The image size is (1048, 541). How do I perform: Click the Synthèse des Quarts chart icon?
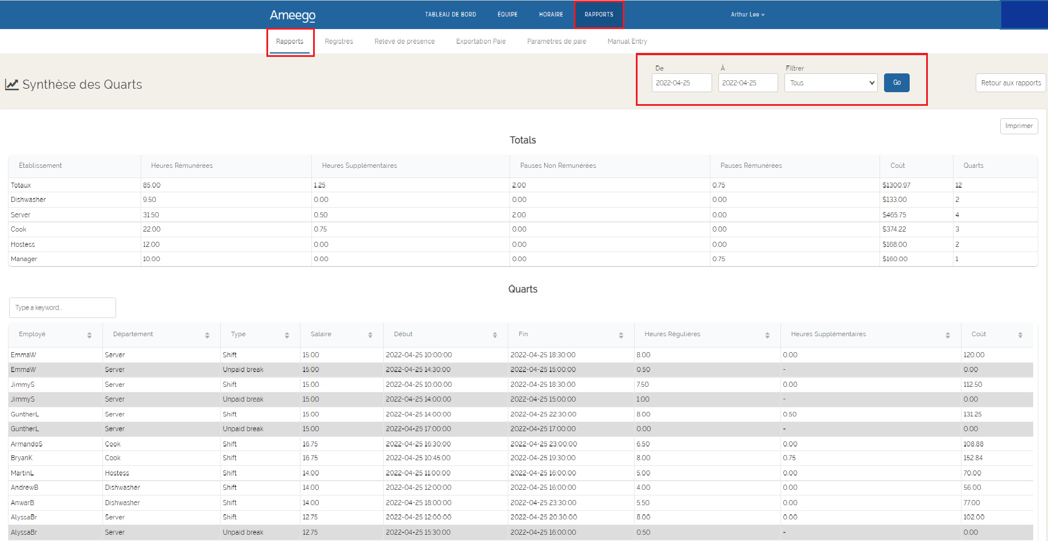pyautogui.click(x=12, y=85)
